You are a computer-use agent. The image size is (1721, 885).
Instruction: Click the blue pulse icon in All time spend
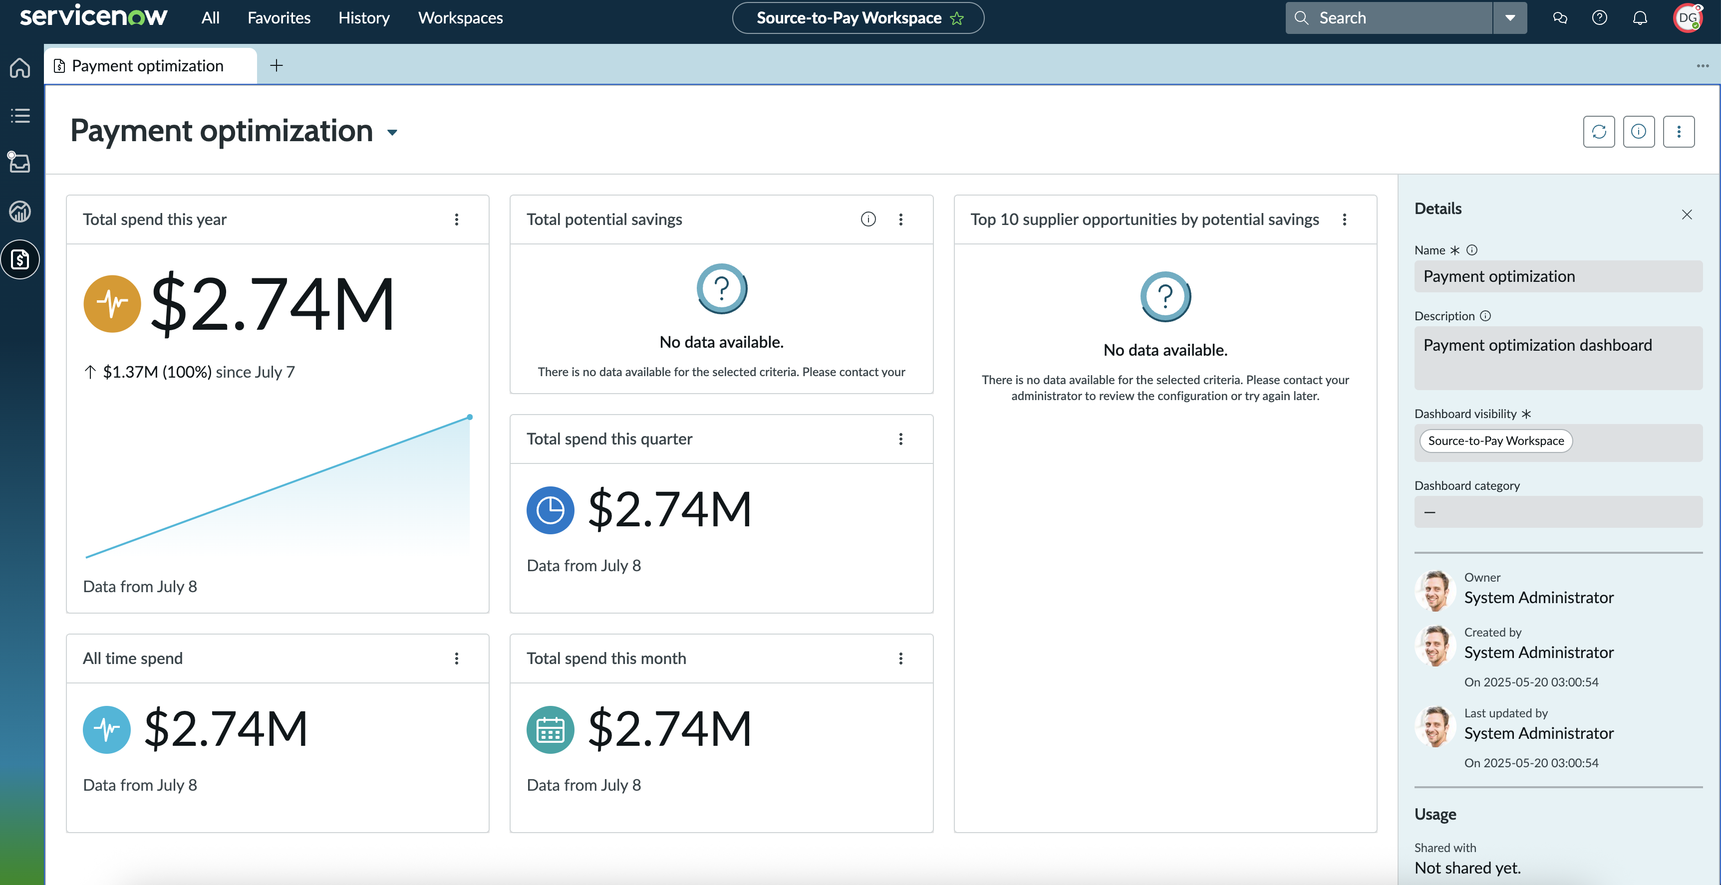coord(106,730)
